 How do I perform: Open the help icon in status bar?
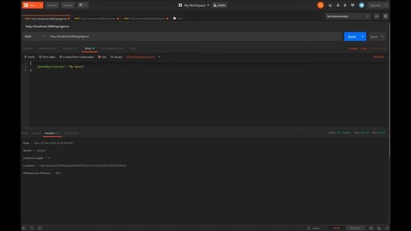click(387, 228)
